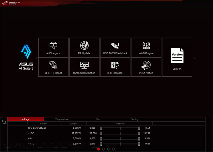Click the Current column header
Screen dimensions: 213x152
tap(73, 124)
